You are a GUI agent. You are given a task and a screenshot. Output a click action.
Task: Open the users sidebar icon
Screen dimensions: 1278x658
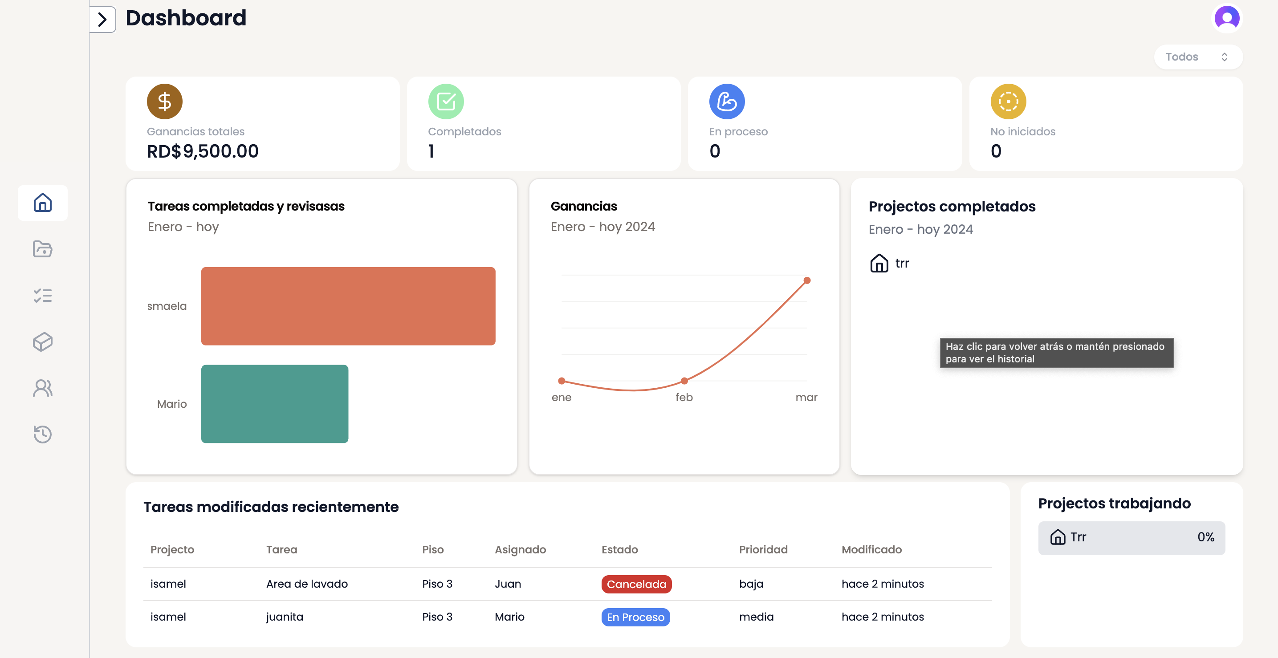pyautogui.click(x=43, y=388)
